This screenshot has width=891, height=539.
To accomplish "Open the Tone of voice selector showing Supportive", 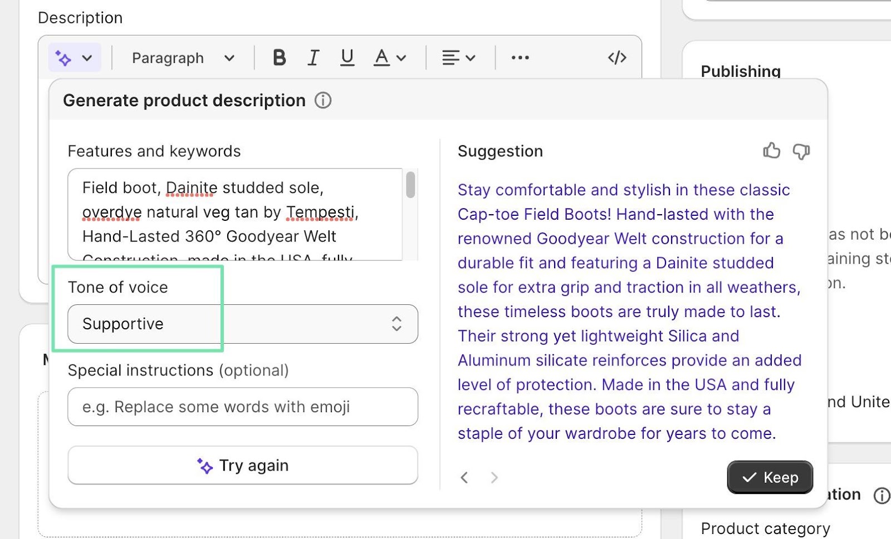I will 242,324.
